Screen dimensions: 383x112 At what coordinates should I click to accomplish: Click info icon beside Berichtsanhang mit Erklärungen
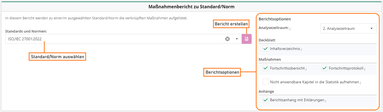point(326,101)
